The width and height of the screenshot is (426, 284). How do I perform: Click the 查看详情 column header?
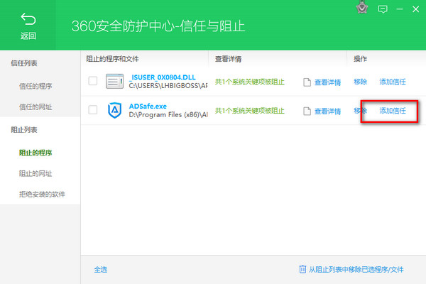228,59
